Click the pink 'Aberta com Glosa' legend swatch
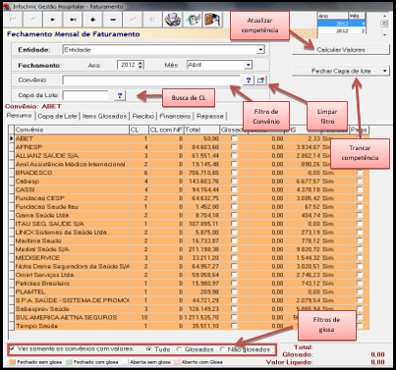Viewport: 396px width, 370px height. click(x=177, y=362)
